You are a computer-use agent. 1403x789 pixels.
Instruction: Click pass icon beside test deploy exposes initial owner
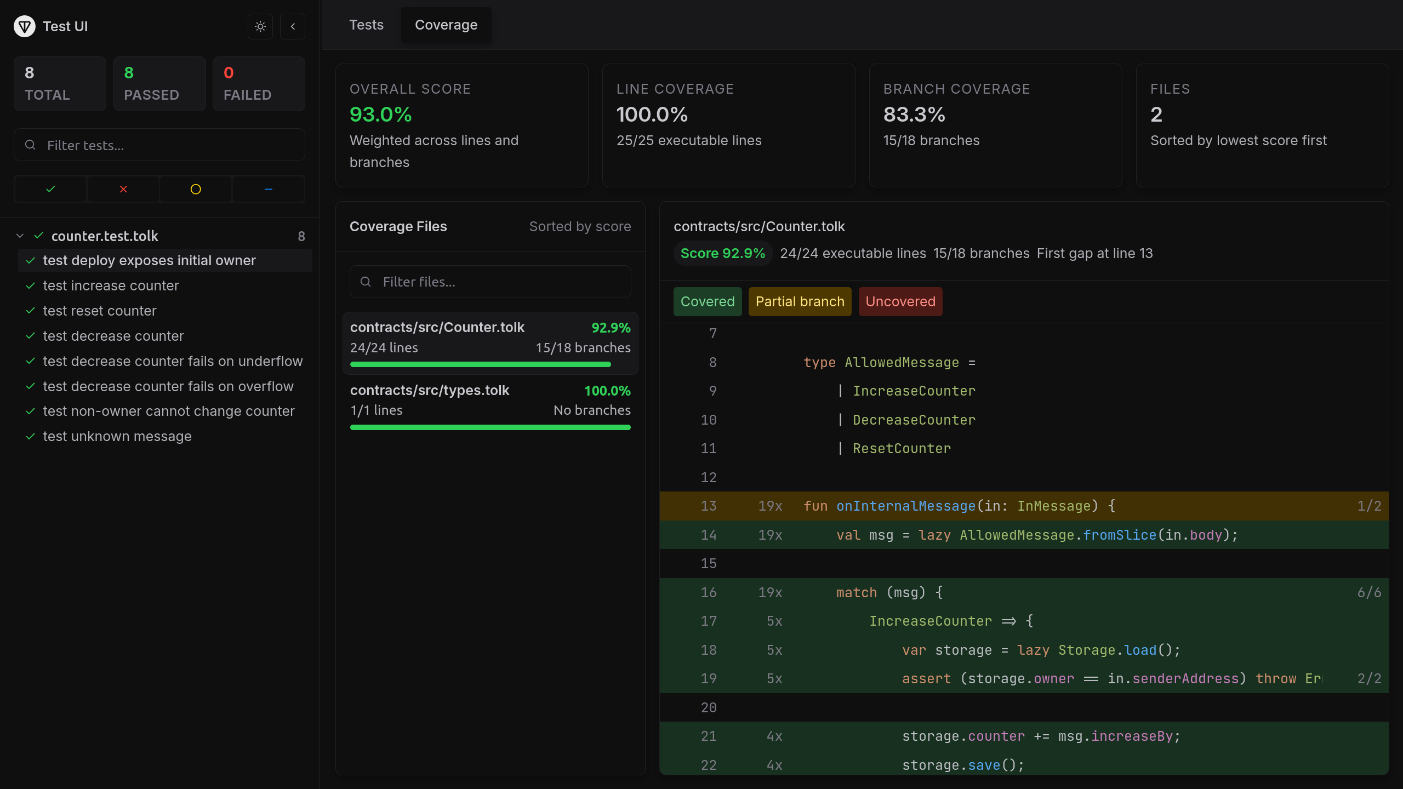click(x=31, y=261)
